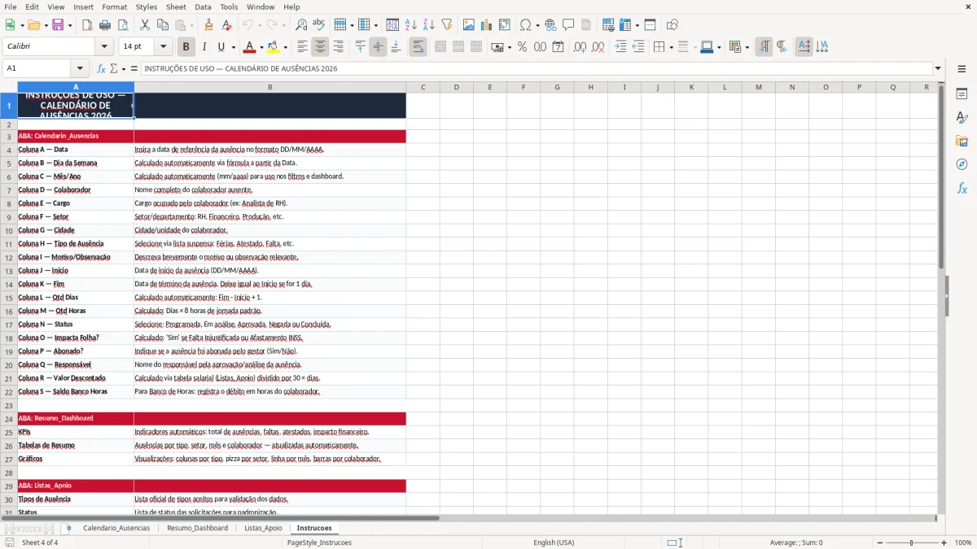
Task: Open the Special Character dropdown arrow
Action: (537, 25)
